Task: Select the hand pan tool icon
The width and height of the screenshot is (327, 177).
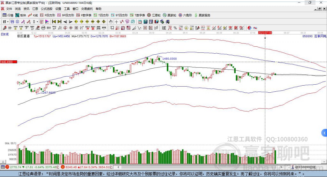Action: pyautogui.click(x=110, y=22)
